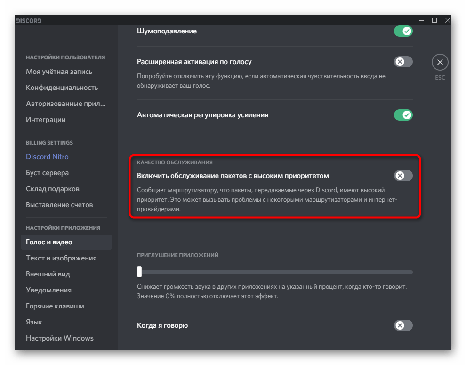Open Моя учётная запись settings

[x=59, y=72]
